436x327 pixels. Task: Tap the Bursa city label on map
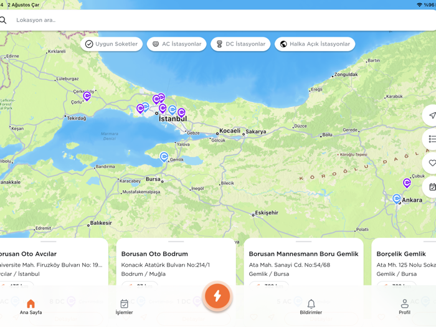[x=153, y=179]
